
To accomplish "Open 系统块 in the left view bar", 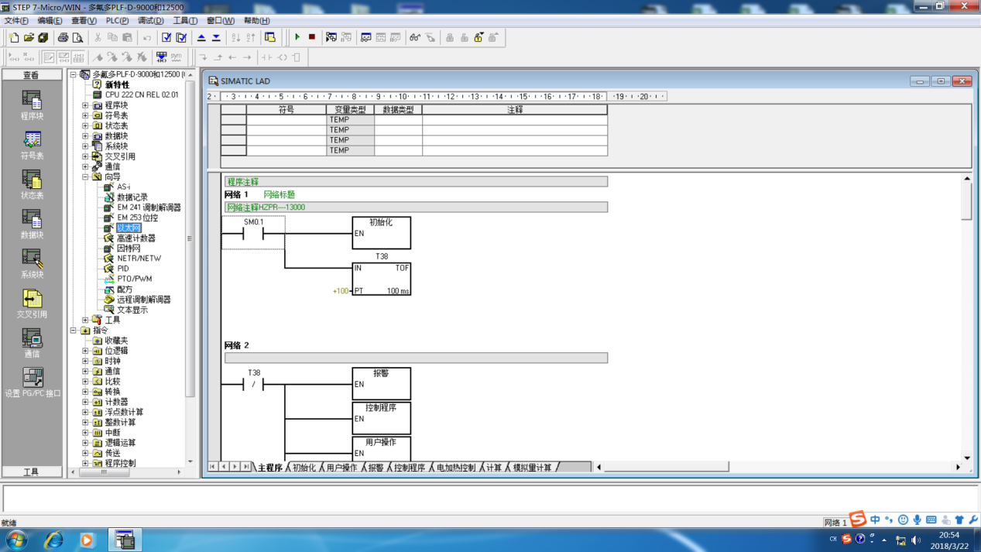I will (32, 264).
